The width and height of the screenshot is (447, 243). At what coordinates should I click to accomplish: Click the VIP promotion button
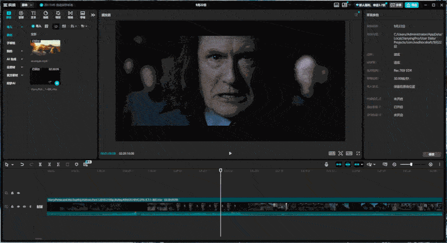tap(370, 5)
